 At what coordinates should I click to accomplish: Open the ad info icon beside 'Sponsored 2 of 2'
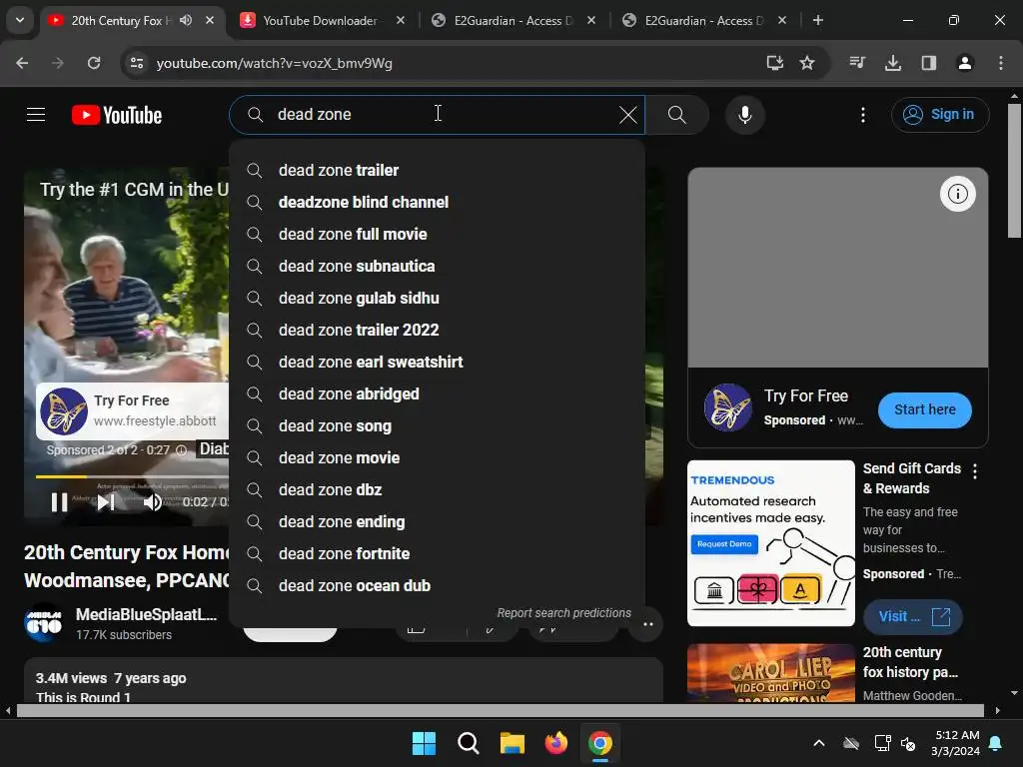click(x=182, y=450)
